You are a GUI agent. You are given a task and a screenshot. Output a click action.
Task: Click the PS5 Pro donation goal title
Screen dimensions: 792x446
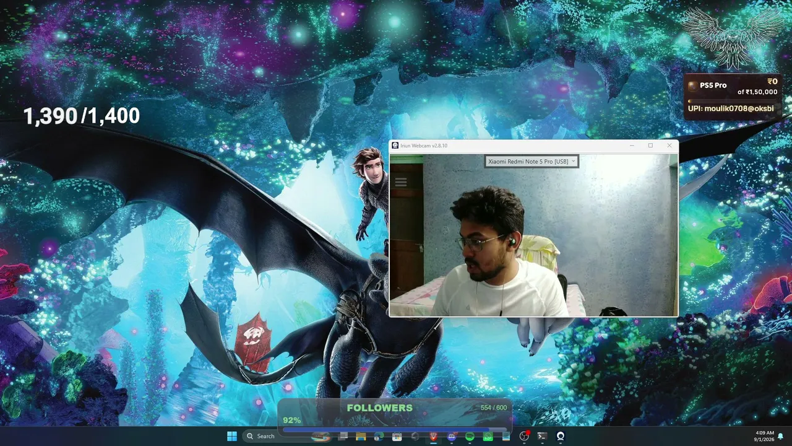713,85
